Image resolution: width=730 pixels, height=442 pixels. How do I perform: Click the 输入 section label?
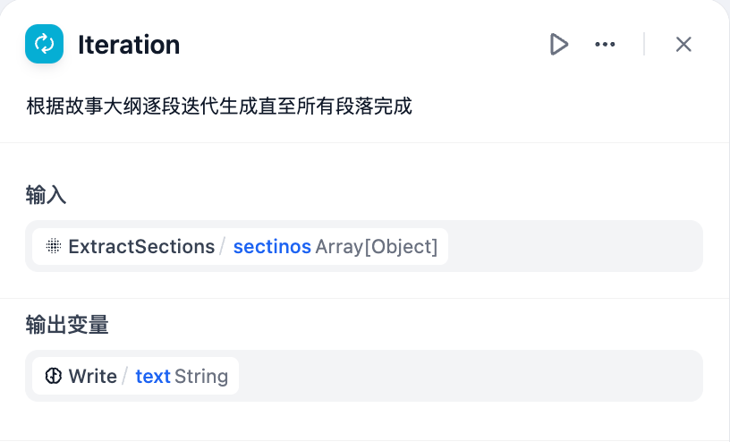(x=47, y=196)
